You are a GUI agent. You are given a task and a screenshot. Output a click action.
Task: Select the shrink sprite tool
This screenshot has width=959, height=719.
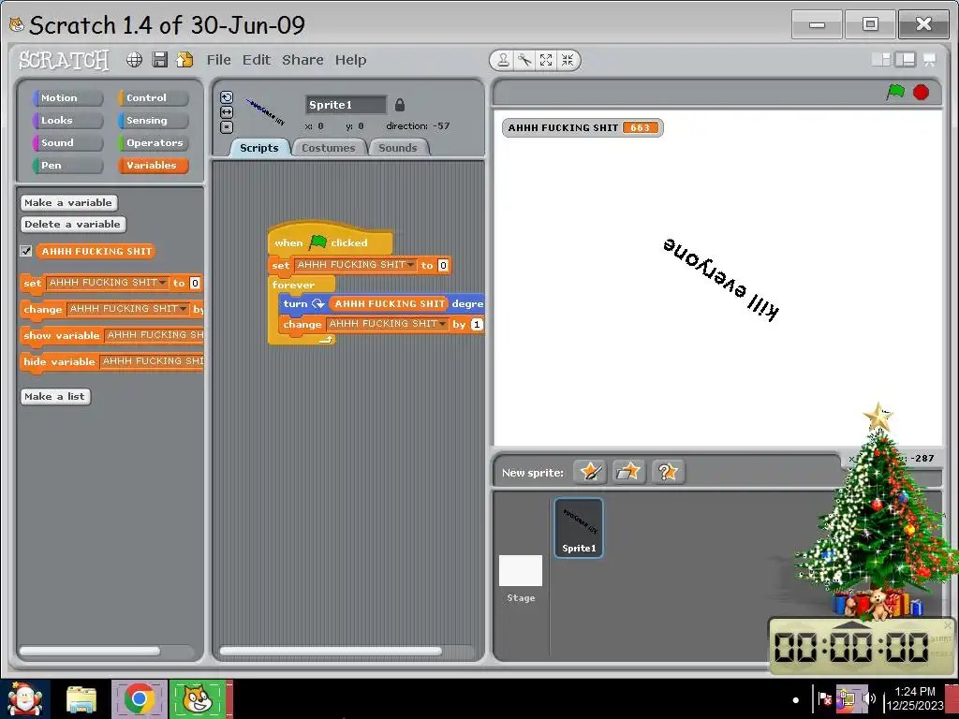pos(568,60)
